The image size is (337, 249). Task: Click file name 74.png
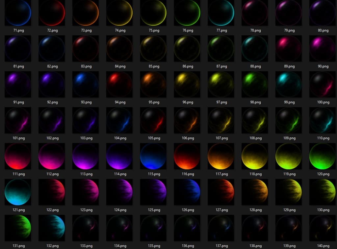click(120, 31)
